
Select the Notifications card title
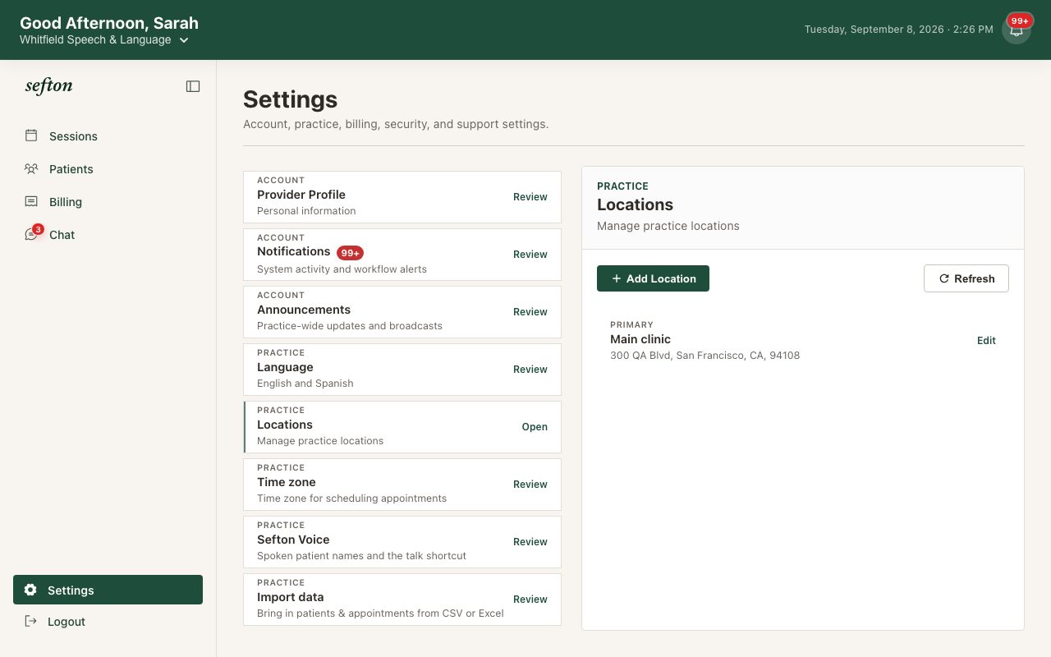294,251
